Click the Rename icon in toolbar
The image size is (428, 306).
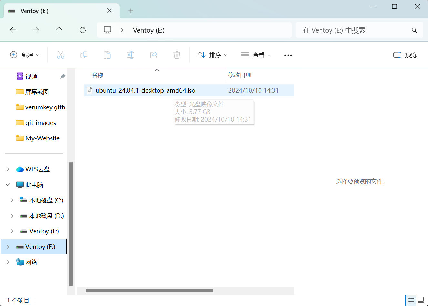pos(130,55)
